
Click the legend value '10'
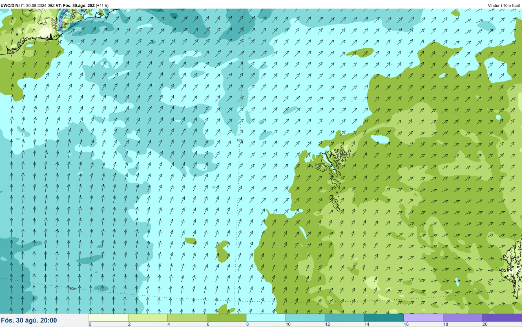tap(288, 324)
